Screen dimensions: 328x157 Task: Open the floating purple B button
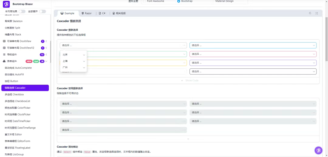[x=318, y=150]
